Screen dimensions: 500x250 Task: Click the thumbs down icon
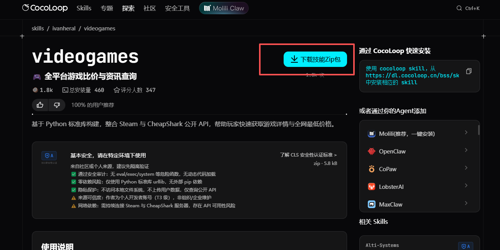pyautogui.click(x=57, y=105)
